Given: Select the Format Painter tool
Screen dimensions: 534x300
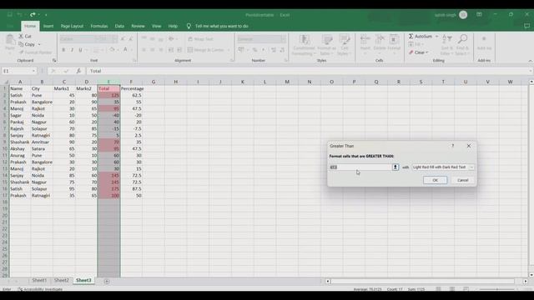Looking at the screenshot, I should tap(35, 52).
